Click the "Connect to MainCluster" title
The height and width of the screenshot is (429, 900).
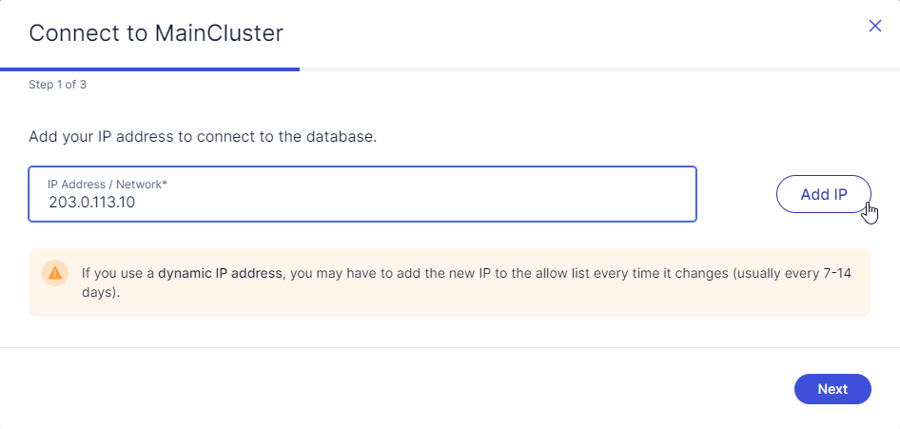click(156, 33)
